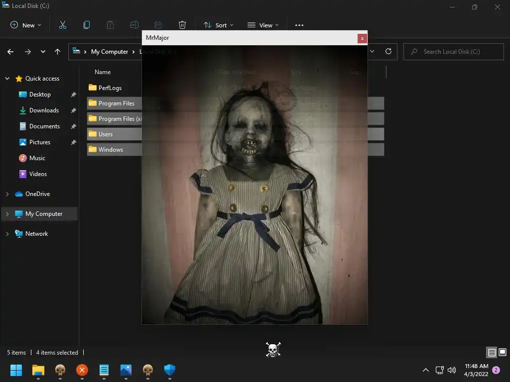Open the Photos taskbar icon
Image resolution: width=510 pixels, height=382 pixels.
[x=126, y=370]
